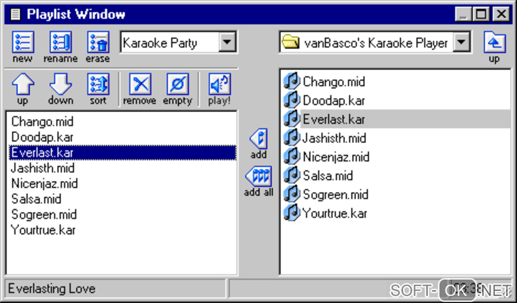Remove selected song from playlist
Image resolution: width=517 pixels, height=303 pixels.
point(140,84)
